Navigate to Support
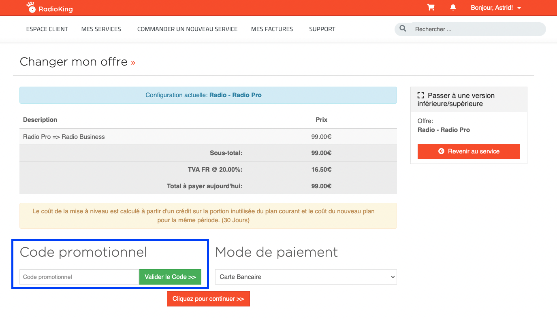This screenshot has height=319, width=557. 322,29
